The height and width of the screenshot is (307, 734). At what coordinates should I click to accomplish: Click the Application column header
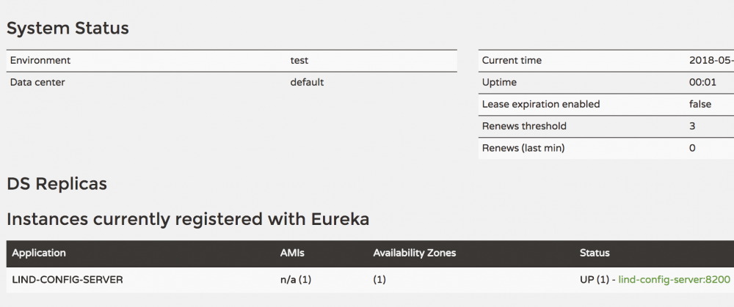[x=39, y=253]
